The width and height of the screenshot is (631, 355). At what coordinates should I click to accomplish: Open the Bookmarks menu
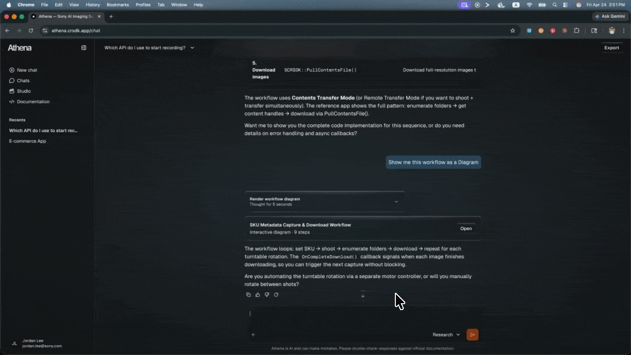(x=118, y=4)
